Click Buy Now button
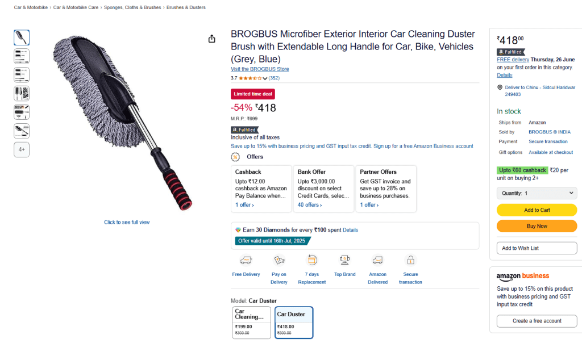 click(537, 226)
